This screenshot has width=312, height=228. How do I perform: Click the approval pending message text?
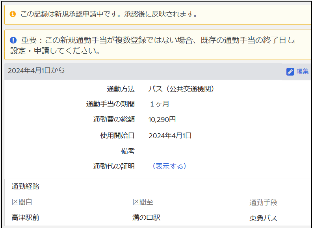(x=108, y=14)
